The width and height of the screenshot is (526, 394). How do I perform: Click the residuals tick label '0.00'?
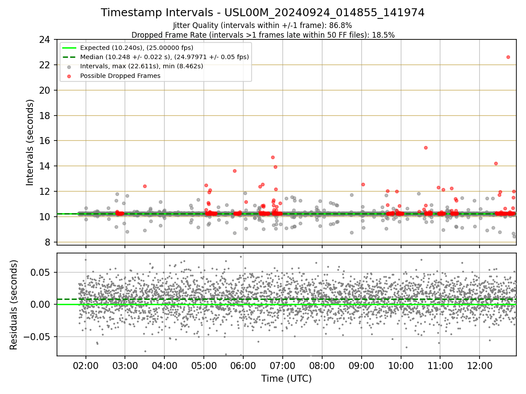pos(41,304)
